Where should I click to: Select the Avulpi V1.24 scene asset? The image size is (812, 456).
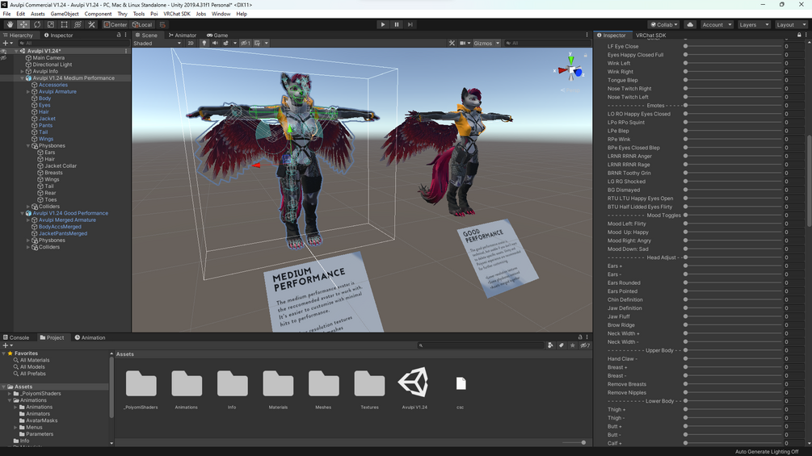[414, 389]
